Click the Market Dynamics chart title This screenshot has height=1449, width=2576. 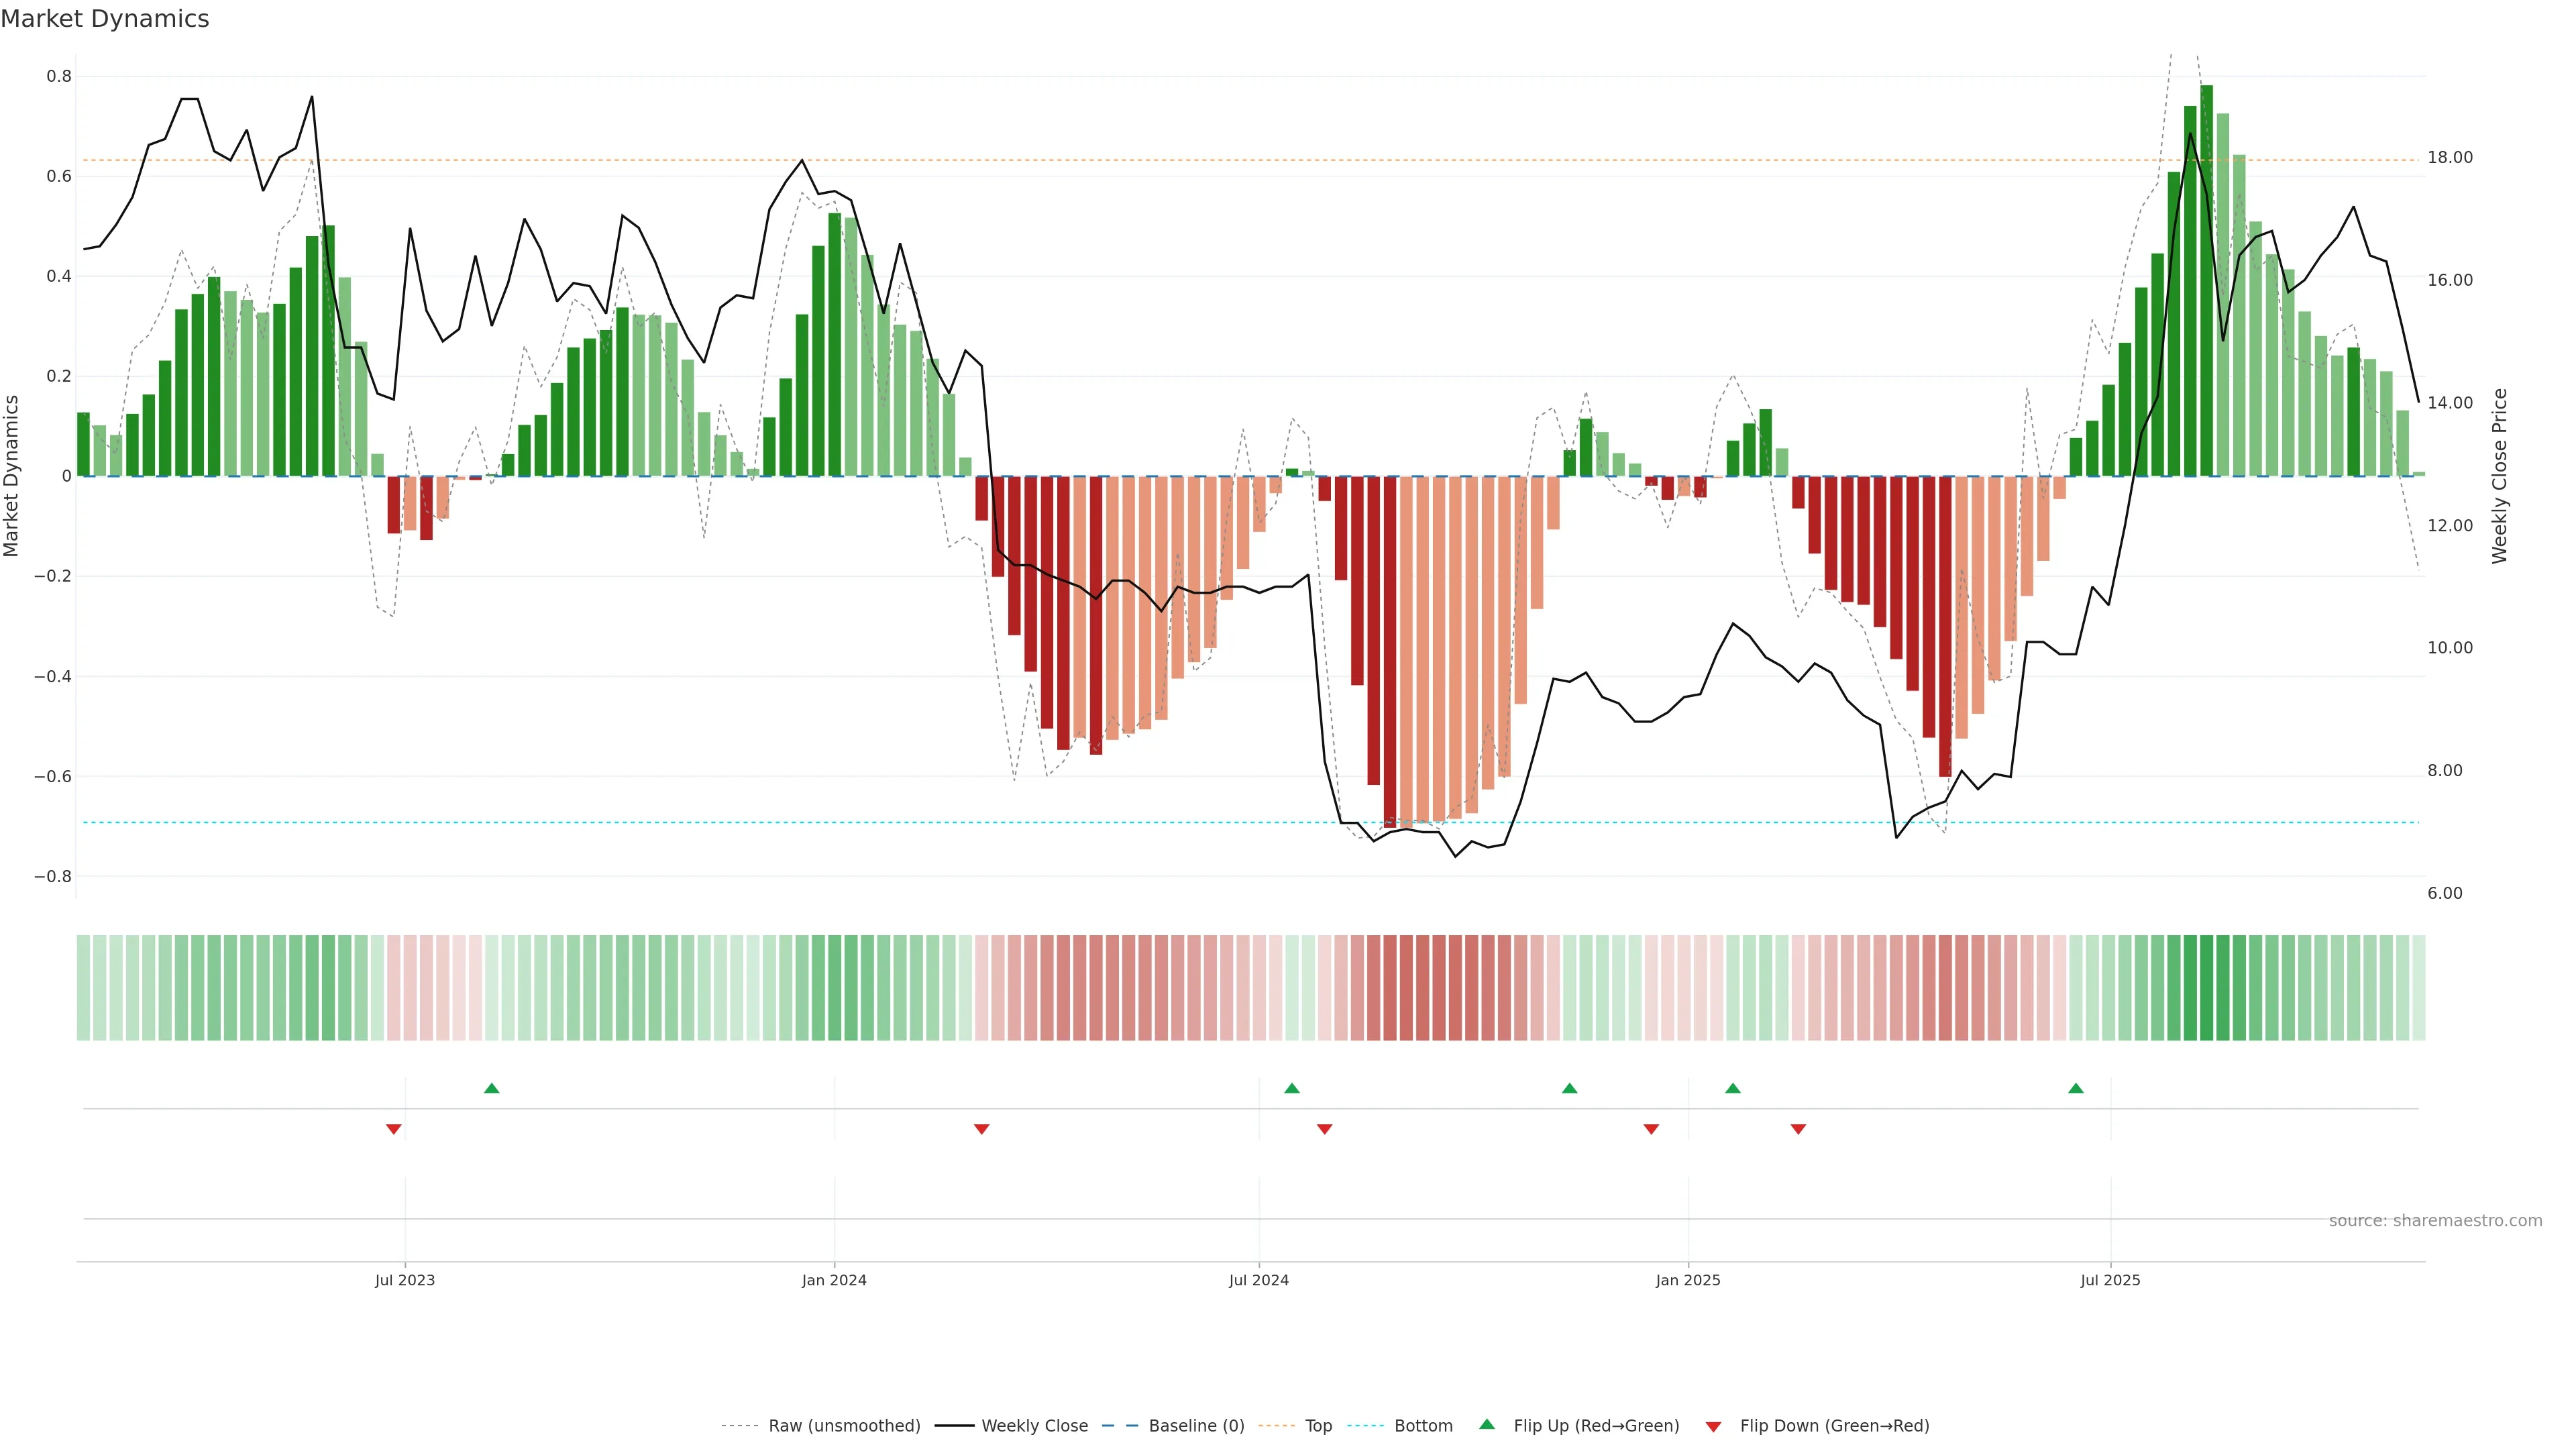coord(105,19)
